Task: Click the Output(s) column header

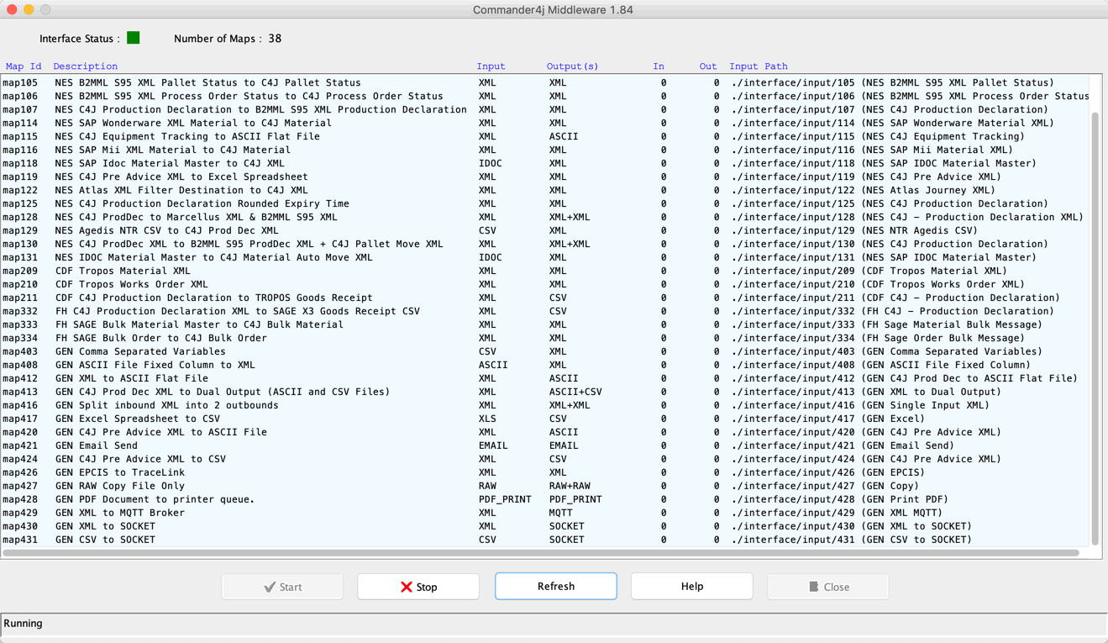Action: [x=571, y=66]
